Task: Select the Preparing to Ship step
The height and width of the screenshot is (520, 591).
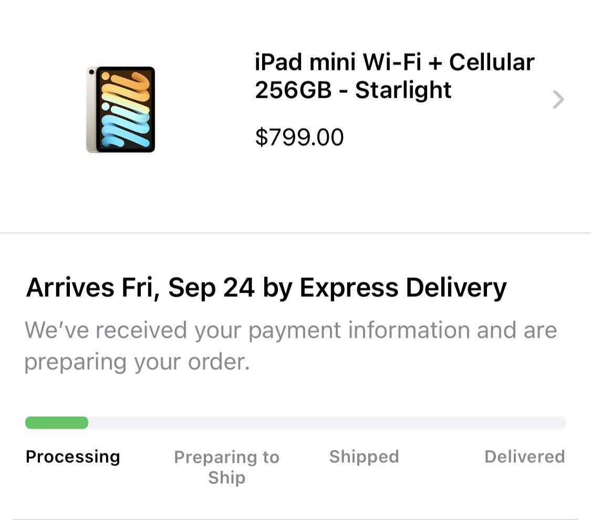Action: tap(226, 467)
